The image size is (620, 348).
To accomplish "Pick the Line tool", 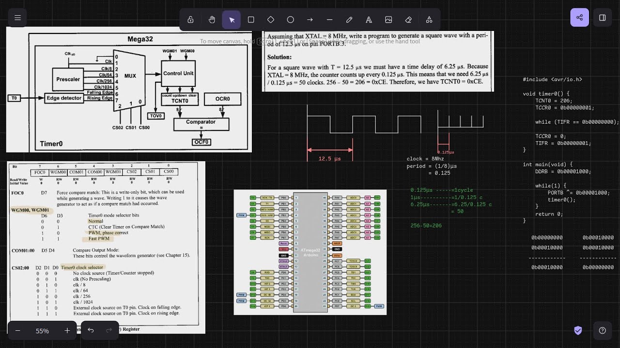I will (x=329, y=20).
